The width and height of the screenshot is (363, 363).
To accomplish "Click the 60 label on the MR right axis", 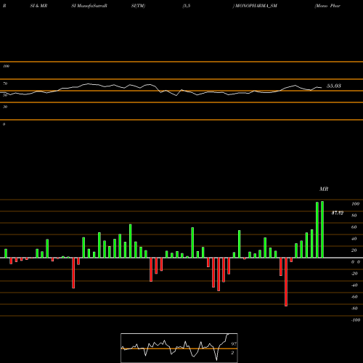I will (x=354, y=227).
